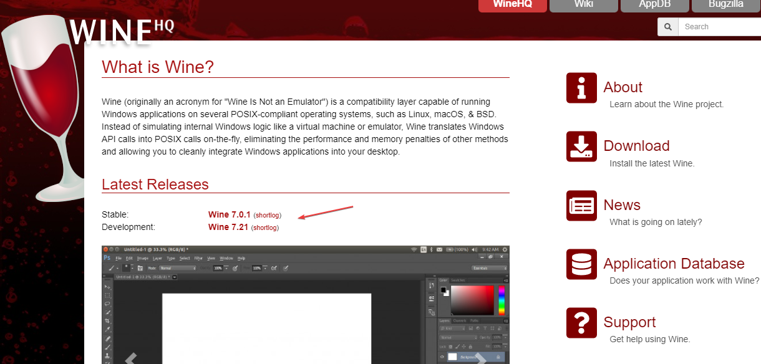The width and height of the screenshot is (761, 364).
Task: Click the "Latest Releases" heading
Action: [155, 184]
